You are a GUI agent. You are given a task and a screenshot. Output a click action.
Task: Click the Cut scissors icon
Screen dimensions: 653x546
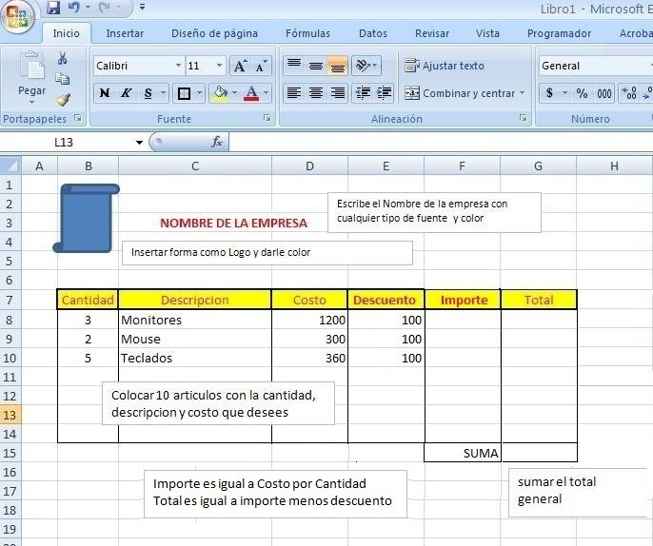click(63, 59)
